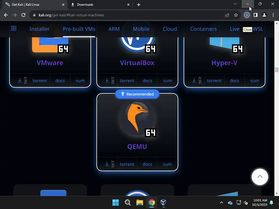Viewport: 279px width, 209px height.
Task: Close the Downloads tab
Action: pos(128,5)
